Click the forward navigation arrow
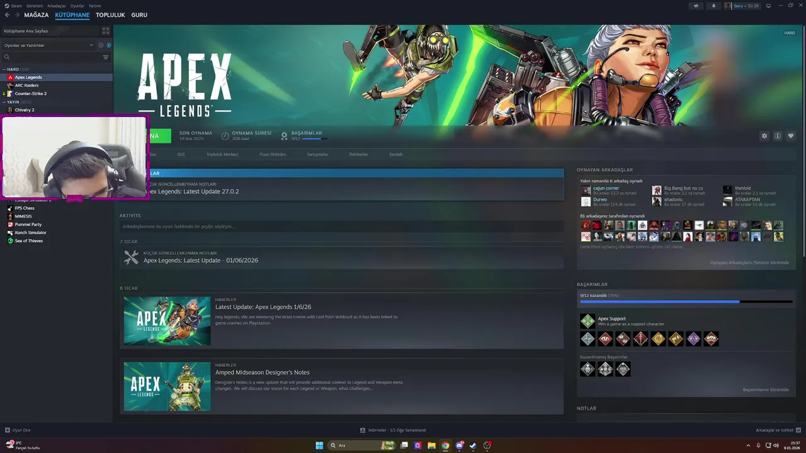The height and width of the screenshot is (453, 806). [16, 15]
